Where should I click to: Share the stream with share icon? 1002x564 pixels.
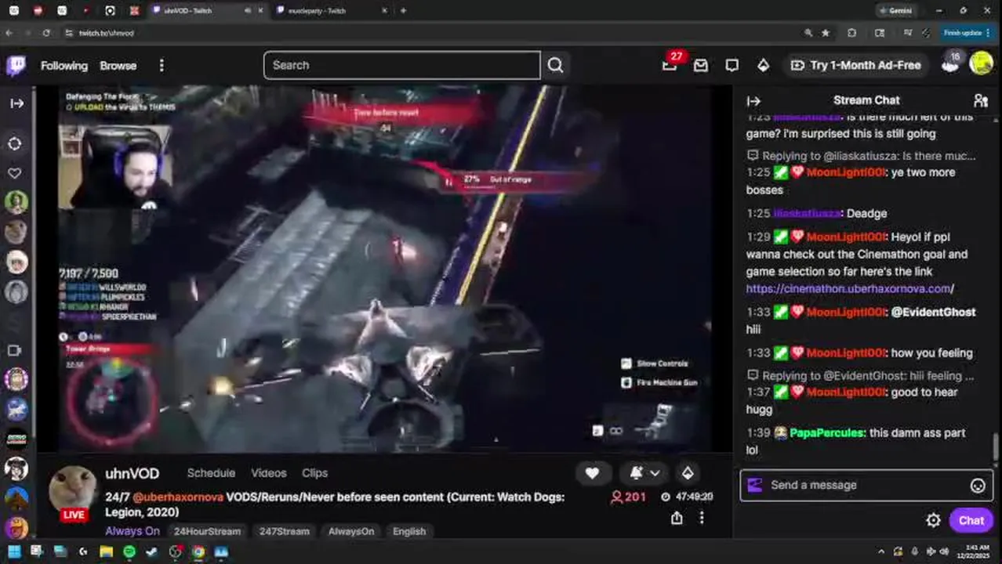click(x=677, y=518)
